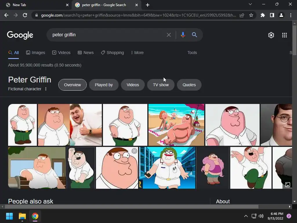
Task: Open the Chrome profile avatar
Action: coord(281,15)
